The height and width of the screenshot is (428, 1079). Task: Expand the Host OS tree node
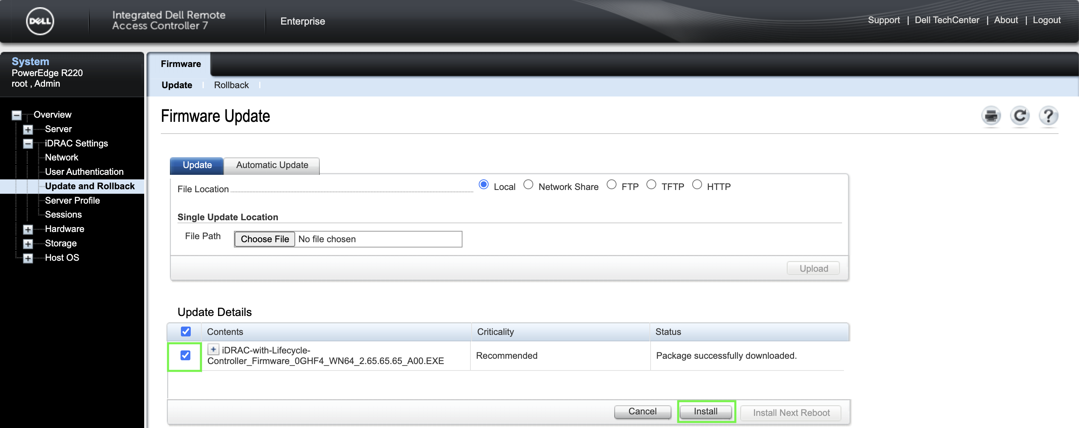28,258
